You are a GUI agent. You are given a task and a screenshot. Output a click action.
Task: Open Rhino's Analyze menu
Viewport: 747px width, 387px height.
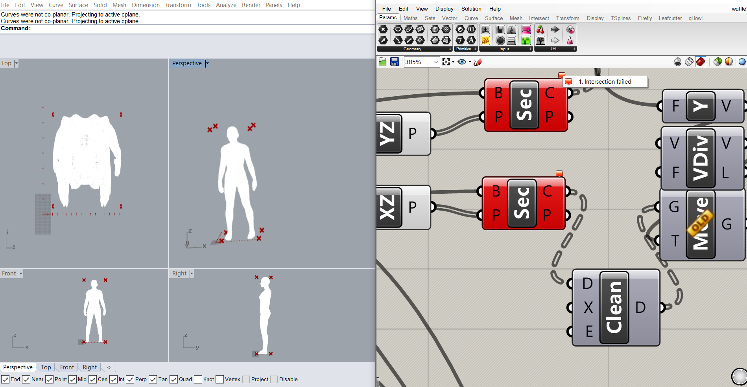[226, 5]
